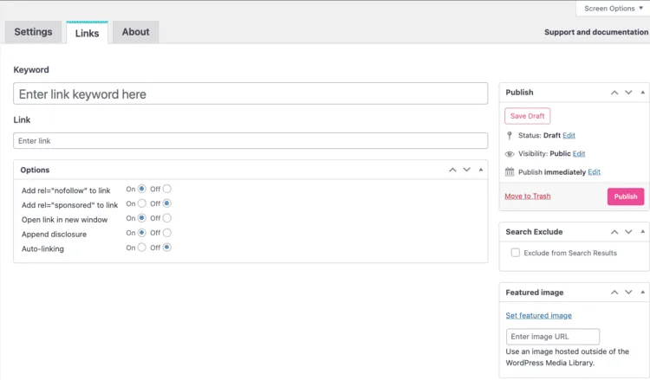
Task: Edit the Public visibility setting
Action: [579, 153]
